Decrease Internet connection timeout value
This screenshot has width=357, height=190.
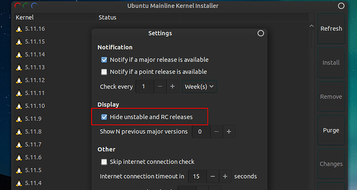pos(213,177)
